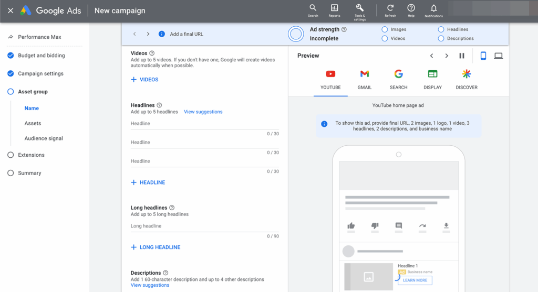Close the New campaign editor
538x292 pixels.
(11, 10)
